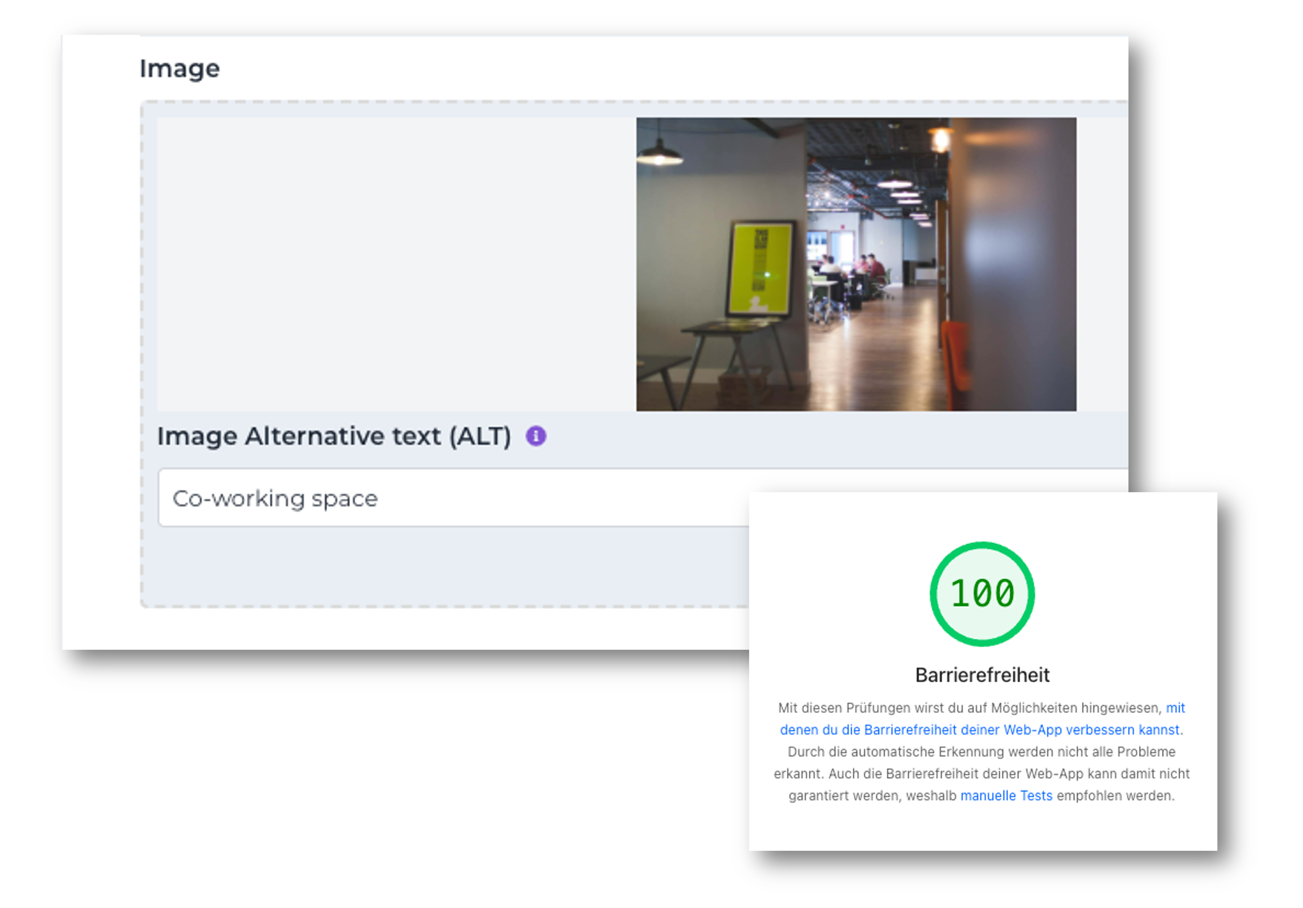Click the green 100 score gauge

click(x=982, y=593)
